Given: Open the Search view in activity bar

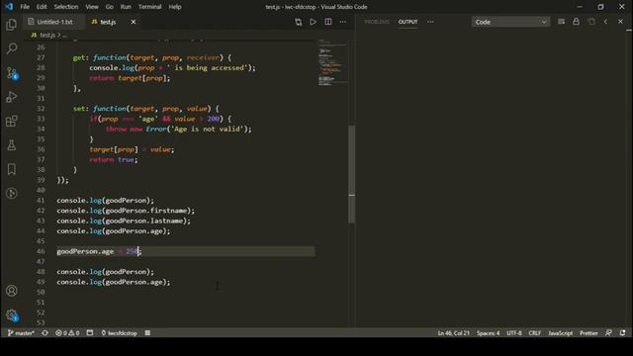Looking at the screenshot, I should [11, 48].
